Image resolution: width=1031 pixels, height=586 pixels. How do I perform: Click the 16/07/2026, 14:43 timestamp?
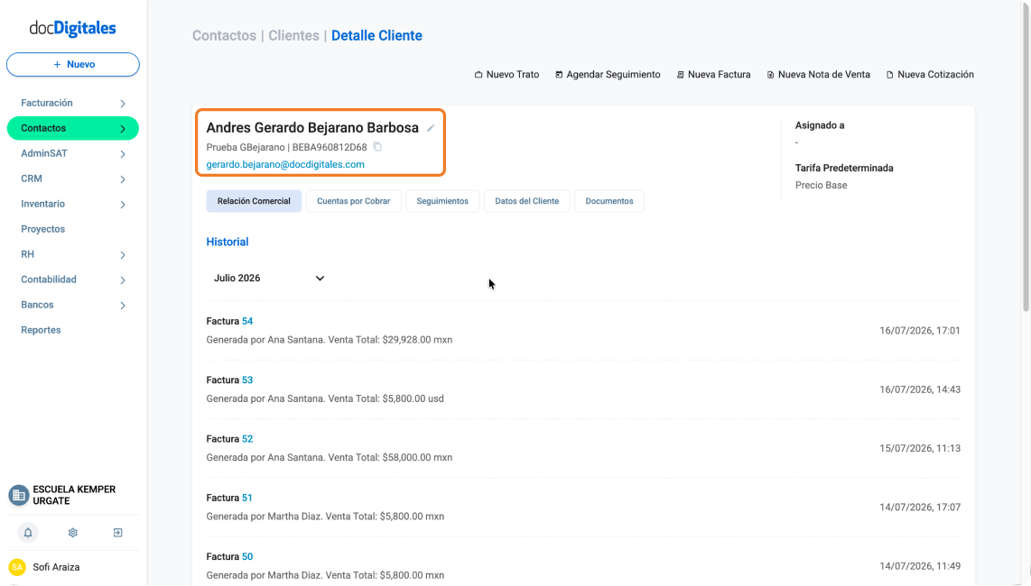(920, 389)
